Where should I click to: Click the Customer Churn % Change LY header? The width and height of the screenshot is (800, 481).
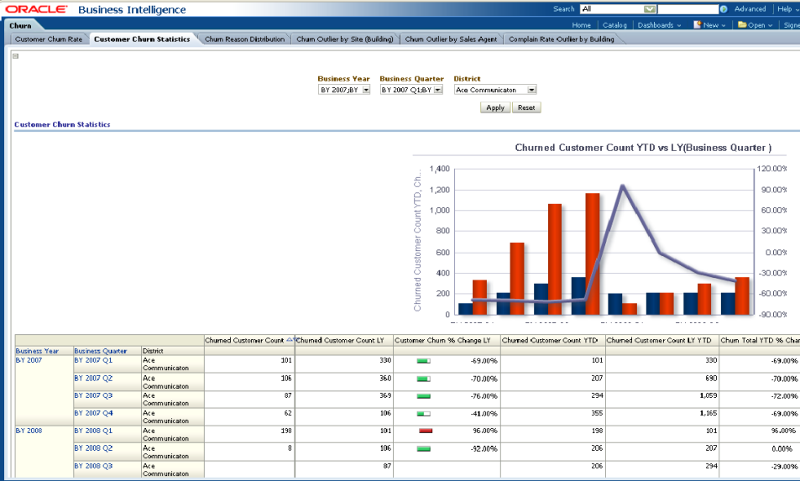(x=442, y=340)
